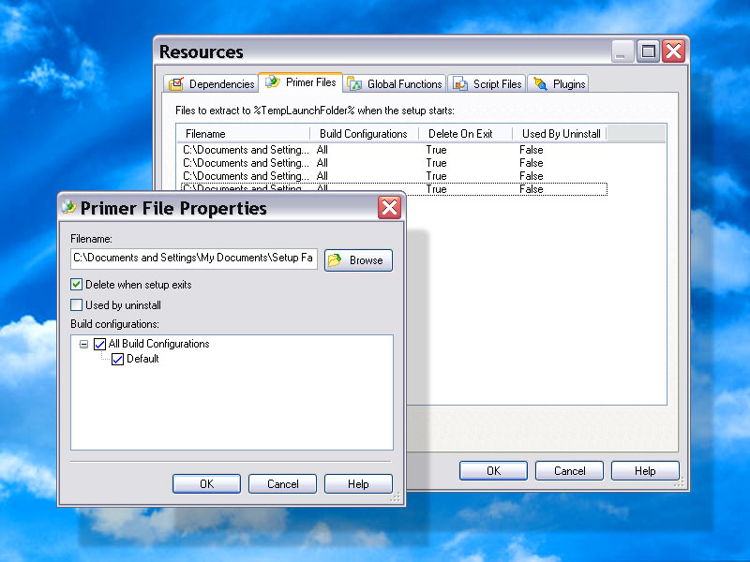750x562 pixels.
Task: Click the Used By Uninstall column header
Action: pos(559,134)
